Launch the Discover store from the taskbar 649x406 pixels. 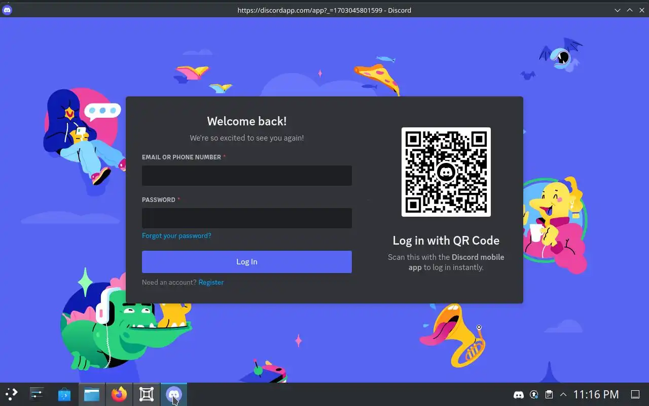64,394
